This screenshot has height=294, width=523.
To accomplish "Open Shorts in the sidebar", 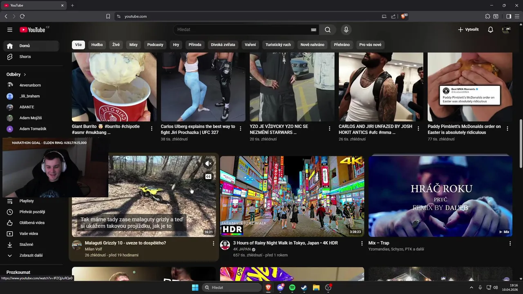I will pos(31,57).
